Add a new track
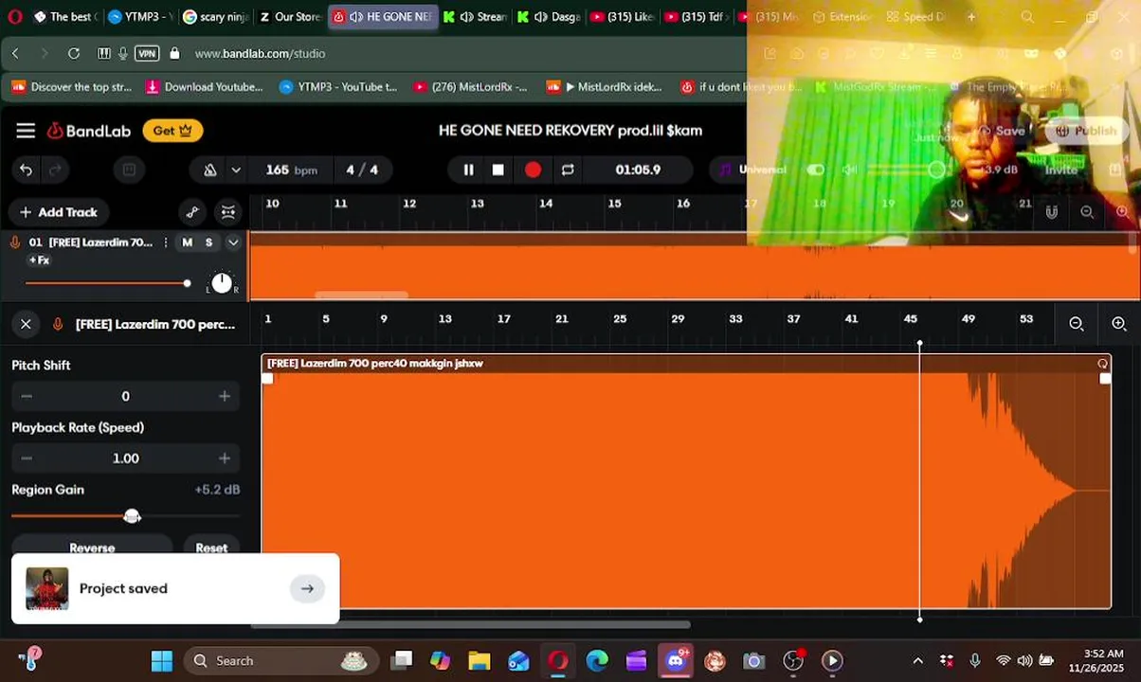The width and height of the screenshot is (1141, 682). click(x=58, y=212)
